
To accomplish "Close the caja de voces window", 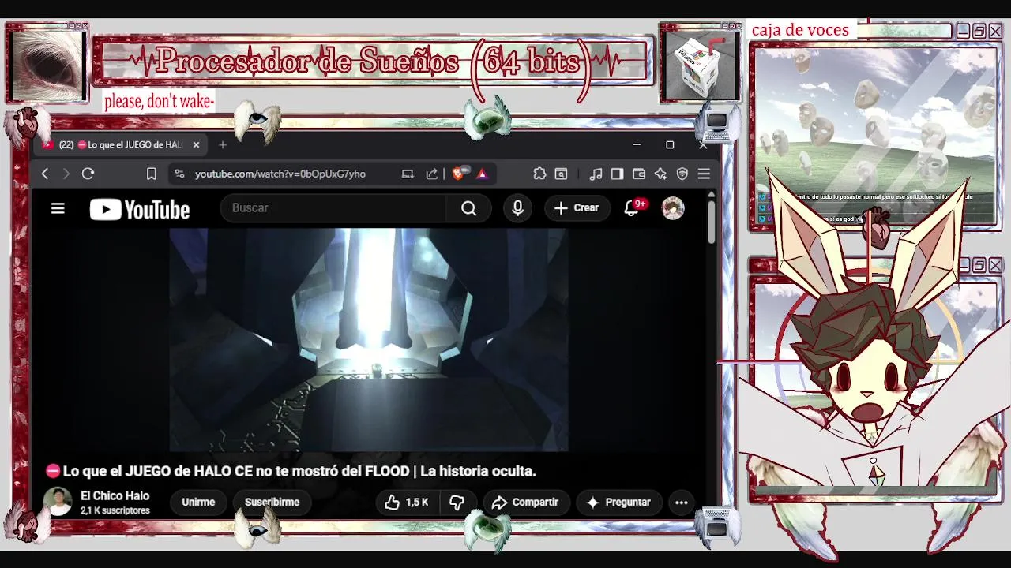I will pos(995,32).
